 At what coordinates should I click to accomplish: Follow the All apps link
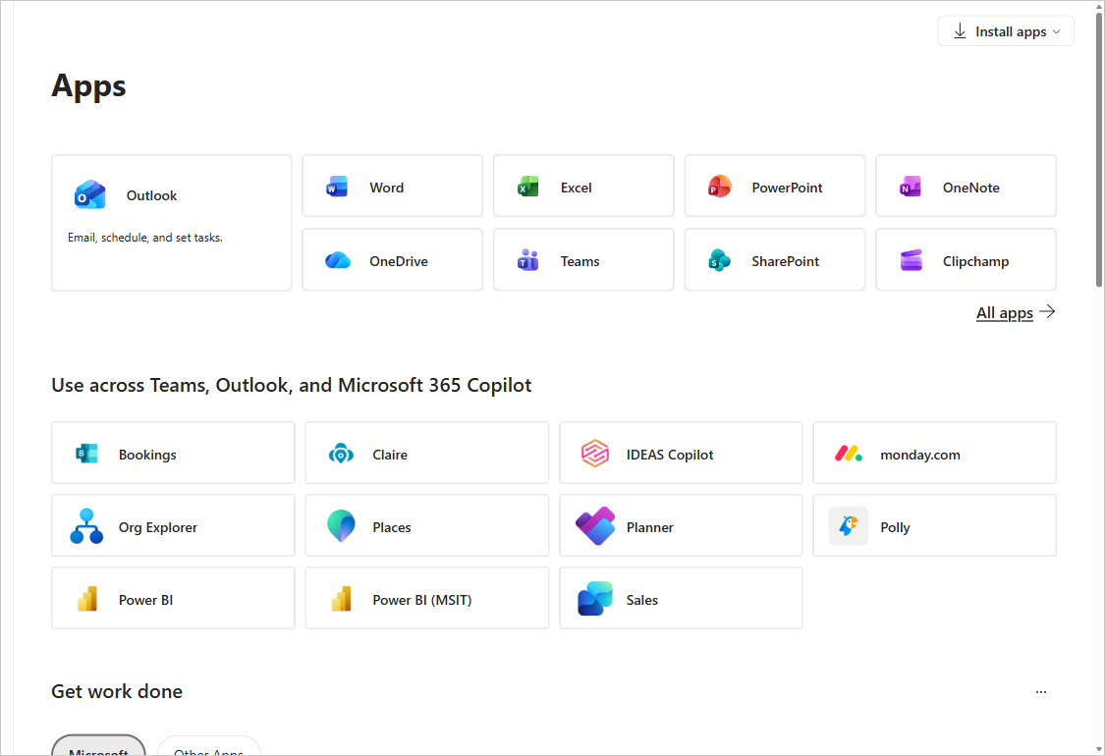(x=1004, y=313)
